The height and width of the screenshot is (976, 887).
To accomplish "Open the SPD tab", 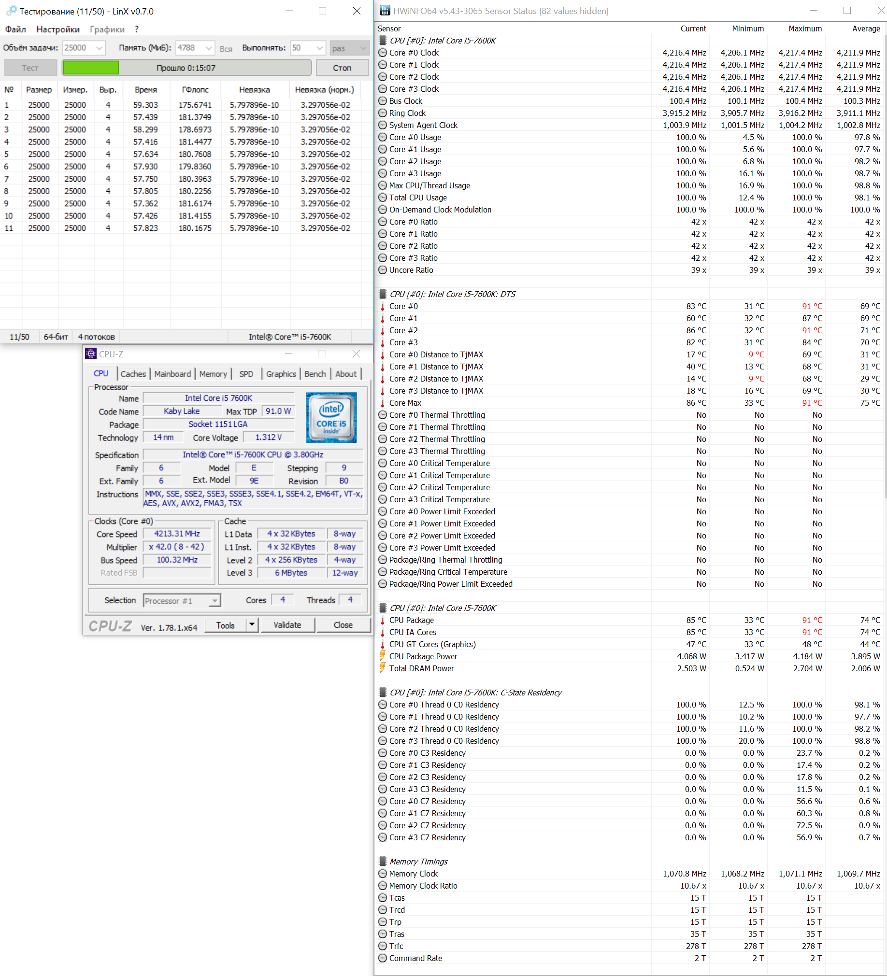I will click(x=246, y=374).
